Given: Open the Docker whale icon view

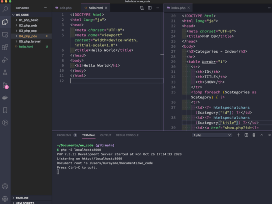Looking at the screenshot, I should pos(5,98).
